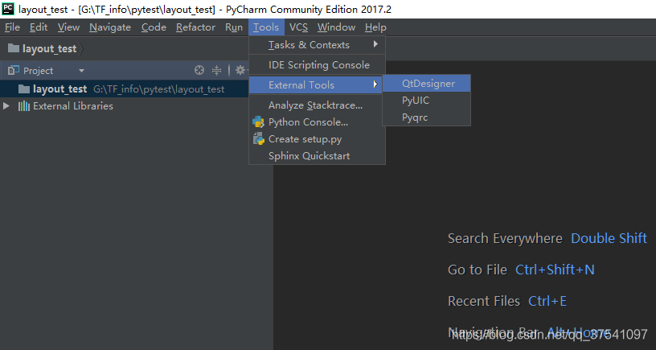Open the VCS menu
Viewport: 656px width, 350px height.
298,27
